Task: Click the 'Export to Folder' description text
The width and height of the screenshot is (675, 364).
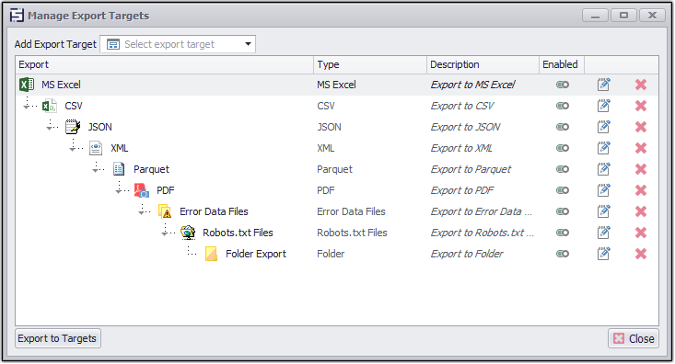Action: [467, 254]
